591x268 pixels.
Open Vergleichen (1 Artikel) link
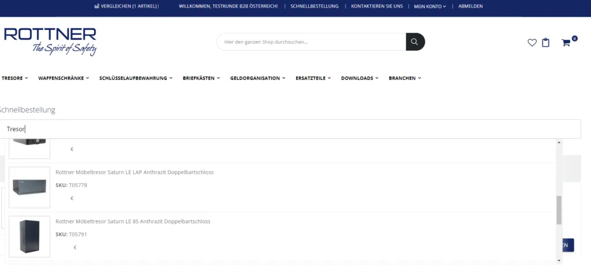pos(129,6)
